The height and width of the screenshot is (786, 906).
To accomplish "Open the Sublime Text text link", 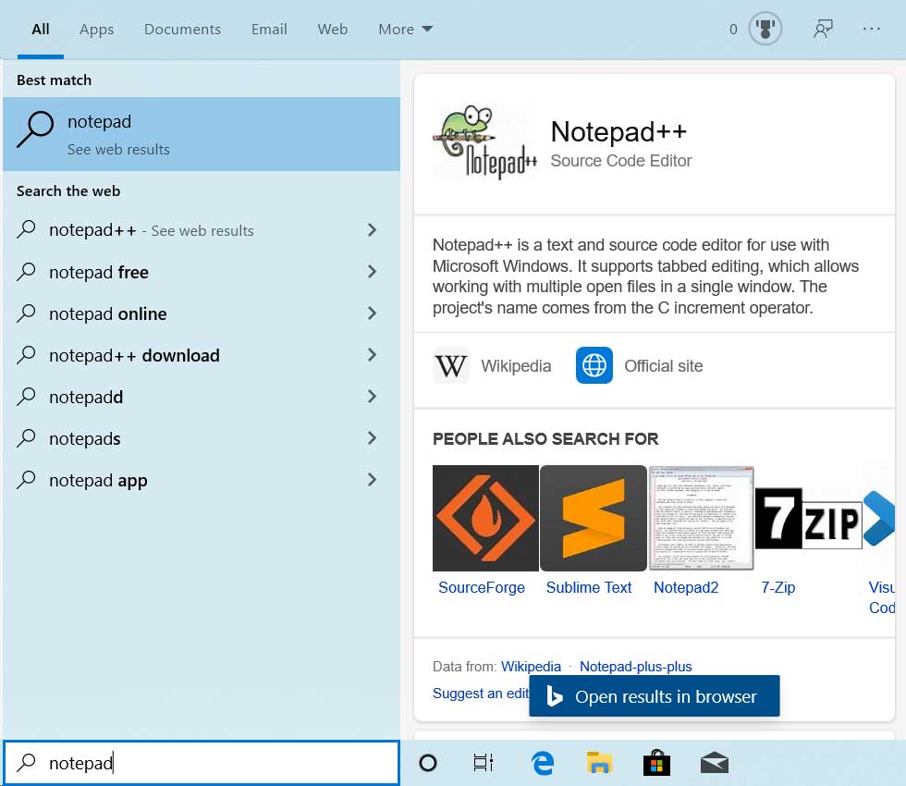I will pos(589,587).
